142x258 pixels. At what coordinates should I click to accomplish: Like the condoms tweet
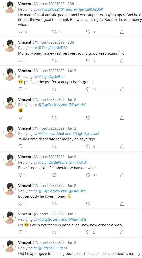pyautogui.click(x=88, y=232)
